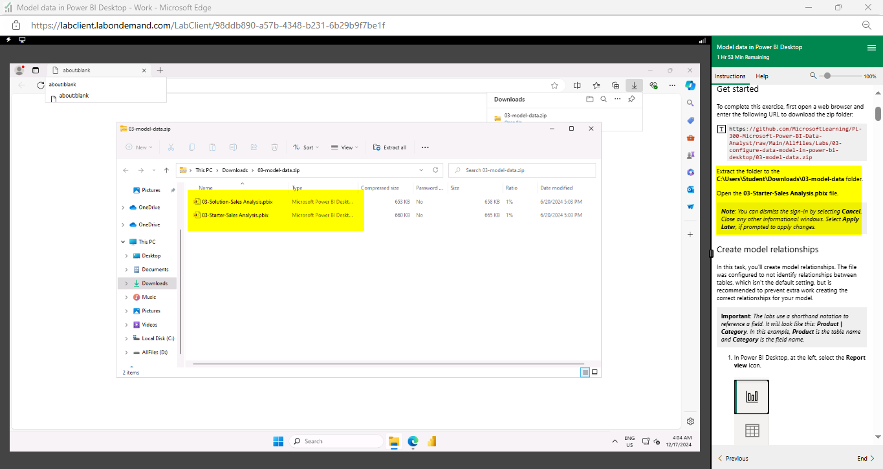This screenshot has height=469, width=883.
Task: Switch to Instructions tab
Action: click(x=730, y=76)
